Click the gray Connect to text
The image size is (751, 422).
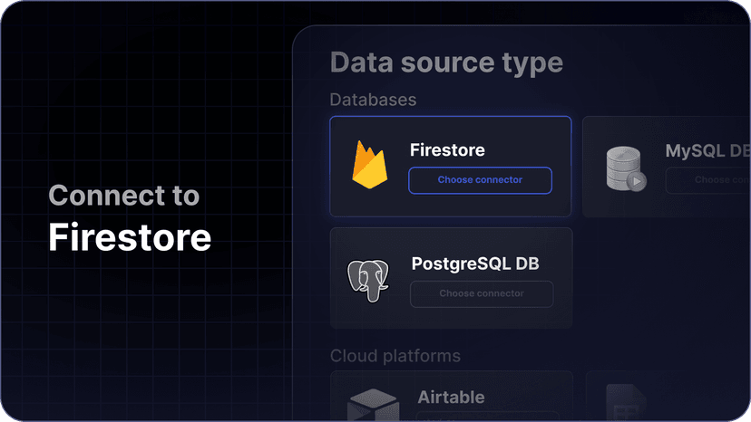(x=123, y=196)
